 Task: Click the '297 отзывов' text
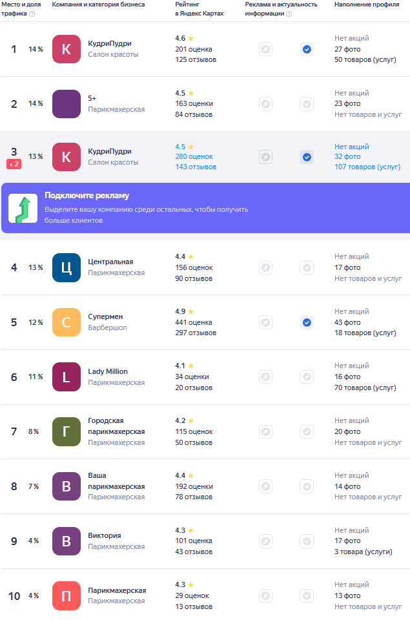coord(196,333)
